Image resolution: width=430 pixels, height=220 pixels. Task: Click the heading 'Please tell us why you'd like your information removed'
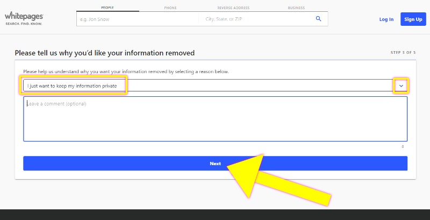(x=105, y=53)
